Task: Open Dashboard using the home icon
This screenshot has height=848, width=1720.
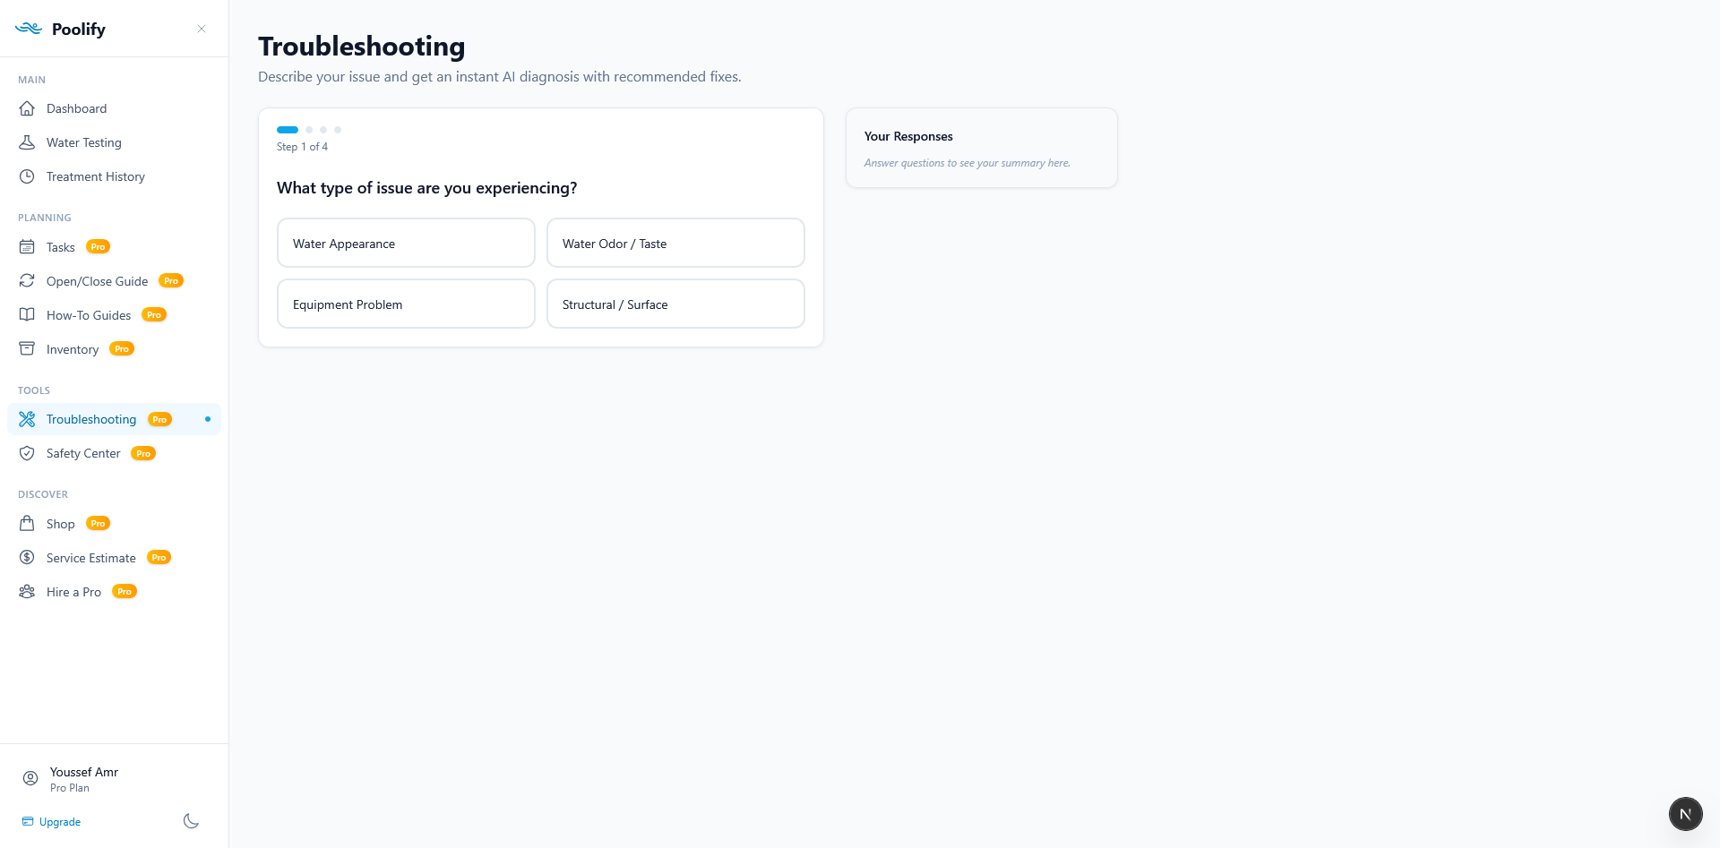Action: [28, 108]
